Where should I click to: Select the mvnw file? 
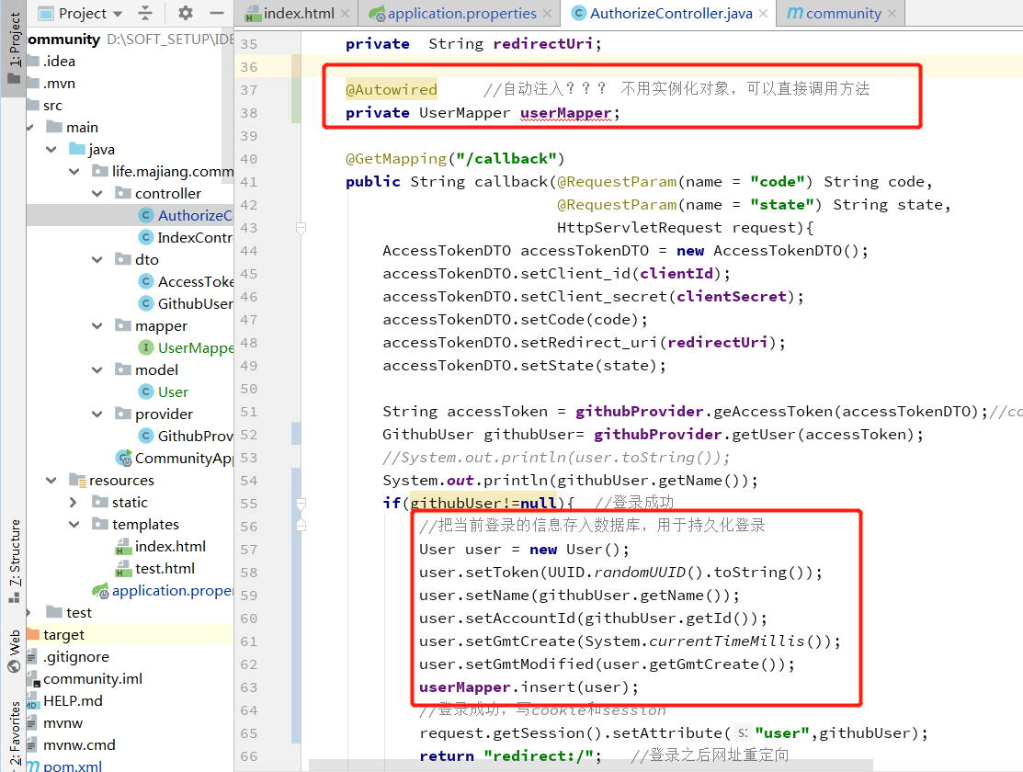click(x=55, y=723)
